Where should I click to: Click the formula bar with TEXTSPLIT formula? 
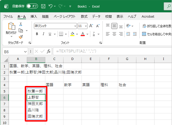pyautogui.click(x=113, y=51)
